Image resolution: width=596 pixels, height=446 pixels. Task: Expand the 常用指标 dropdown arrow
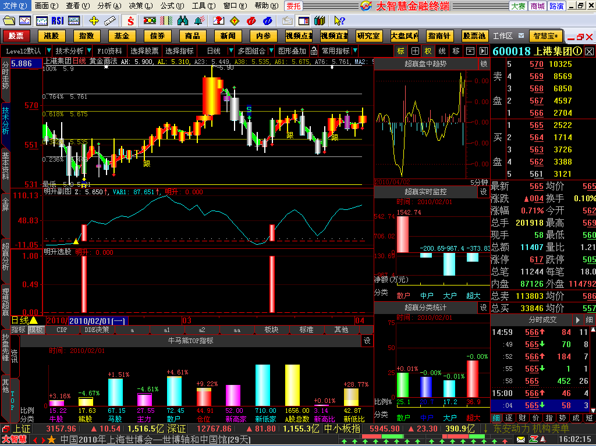tap(354, 51)
